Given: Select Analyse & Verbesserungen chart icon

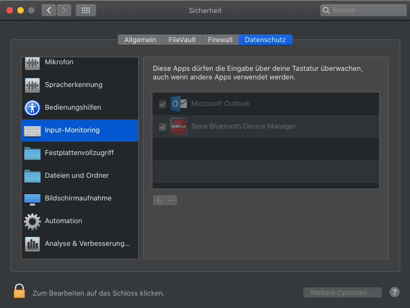Looking at the screenshot, I should tap(32, 244).
